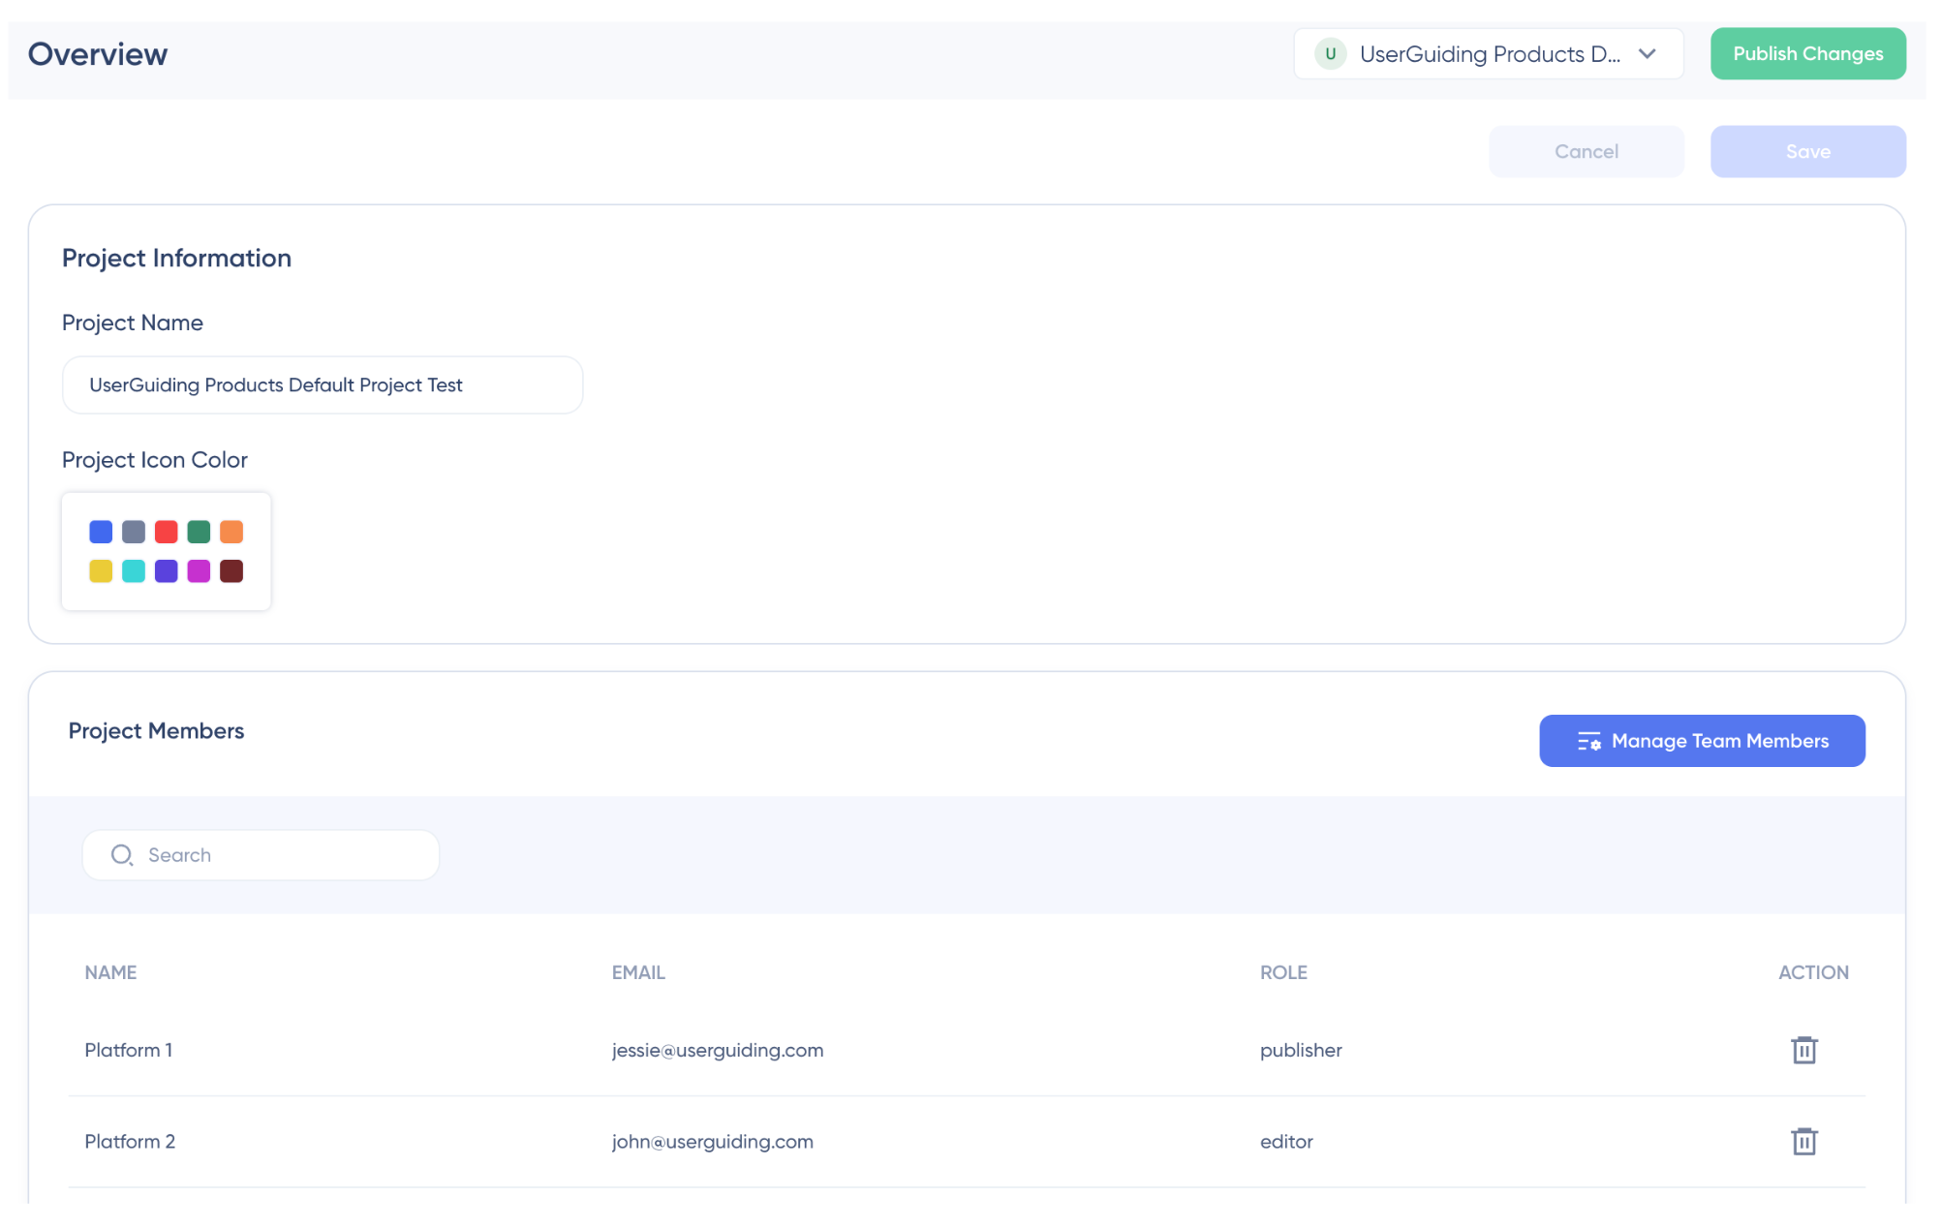The height and width of the screenshot is (1228, 1941).
Task: Open Manage Team Members
Action: [1702, 741]
